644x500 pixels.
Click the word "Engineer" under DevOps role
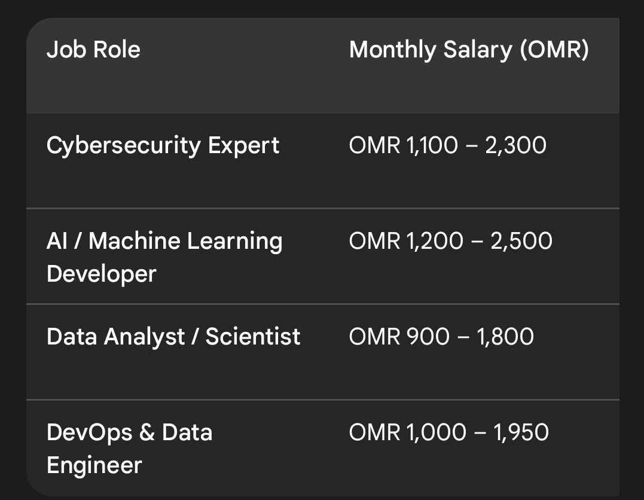[x=94, y=465]
